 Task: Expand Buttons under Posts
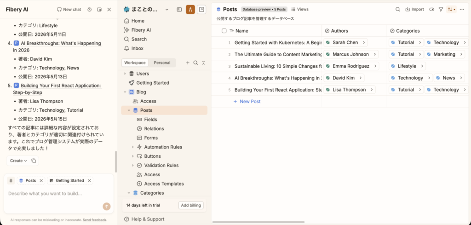[x=133, y=156]
